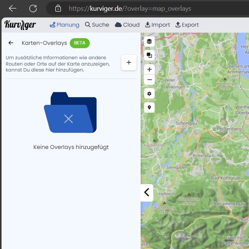This screenshot has width=249, height=249.
Task: Open the Suche tab
Action: point(97,25)
